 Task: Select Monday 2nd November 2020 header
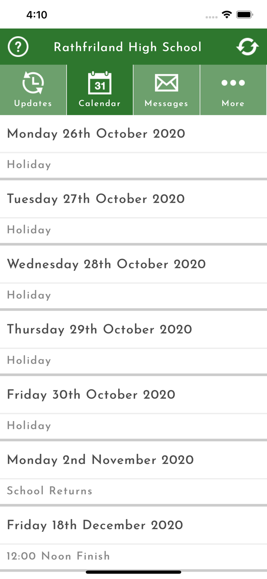(x=100, y=460)
